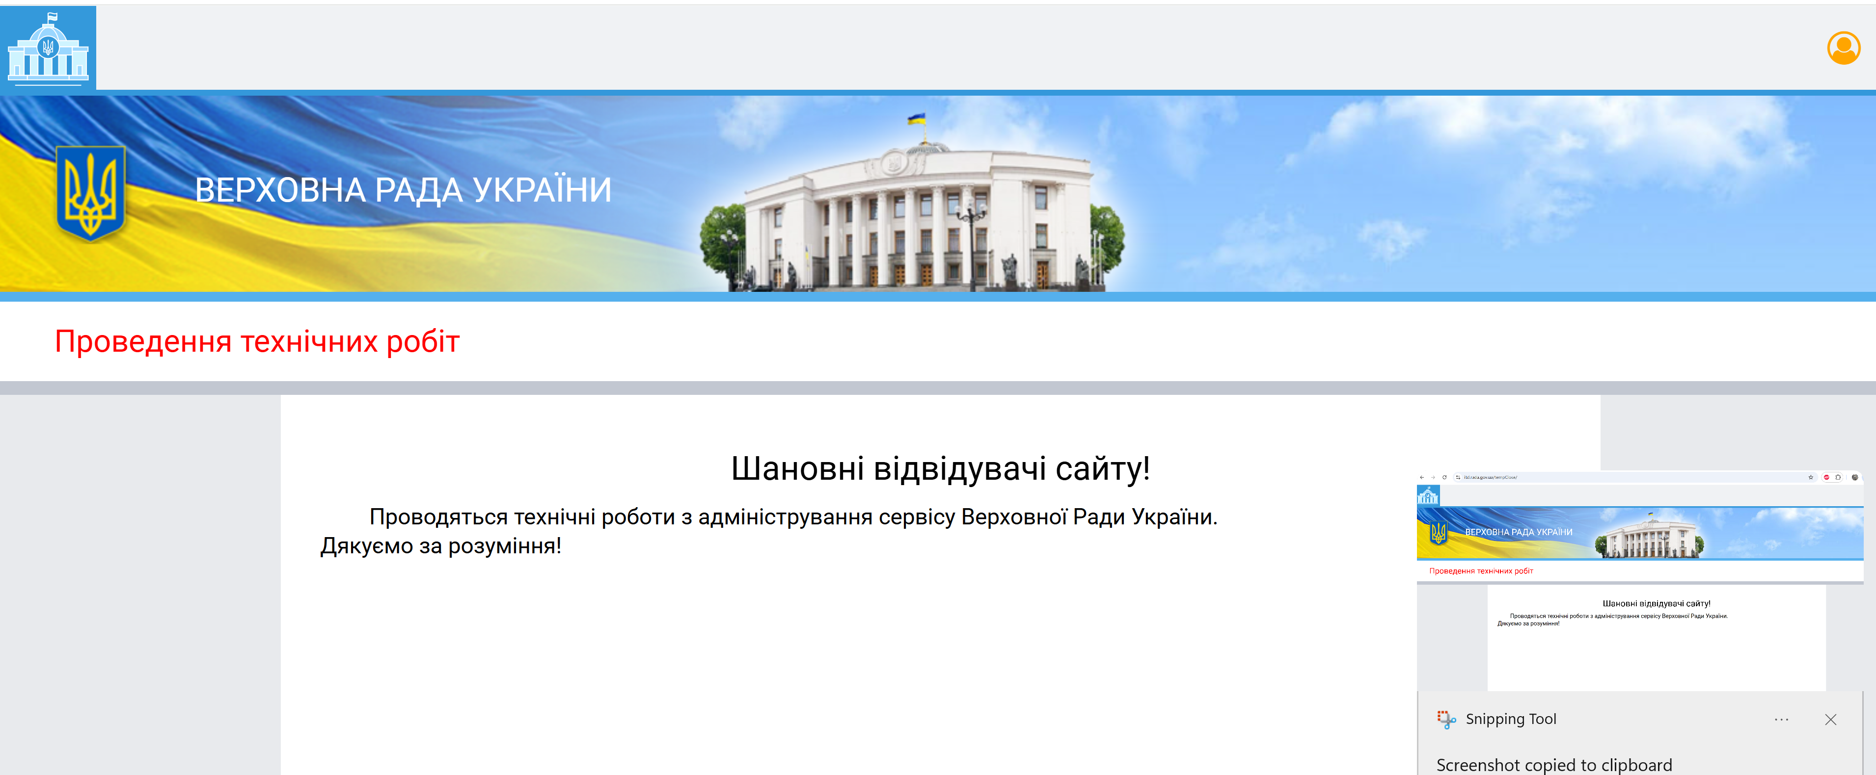
Task: Click the trident coat of arms emblem
Action: (90, 193)
